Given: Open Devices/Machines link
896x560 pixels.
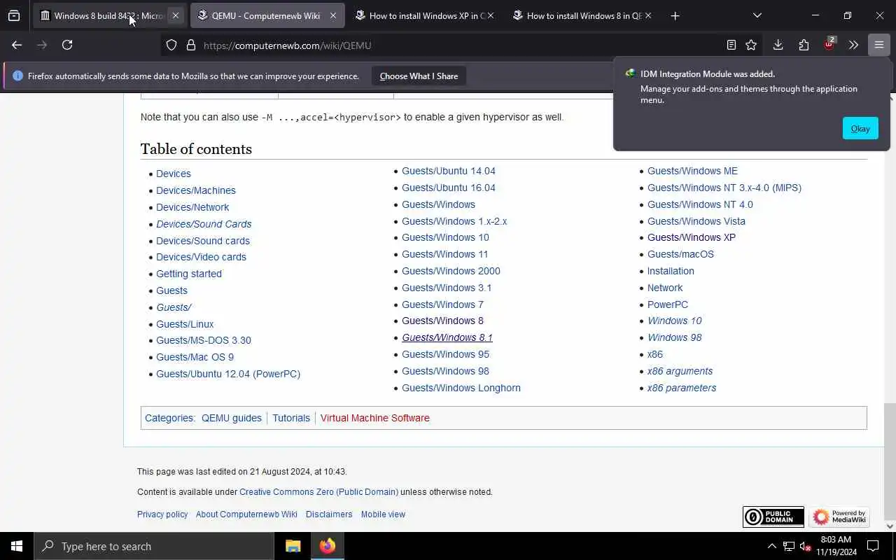Looking at the screenshot, I should pos(196,190).
